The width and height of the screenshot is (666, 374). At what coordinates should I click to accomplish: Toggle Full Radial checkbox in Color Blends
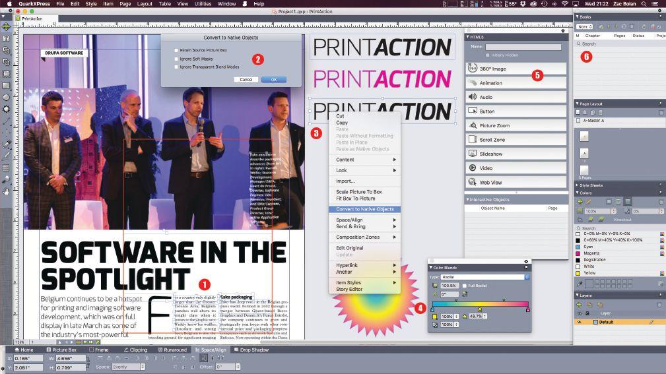click(464, 286)
